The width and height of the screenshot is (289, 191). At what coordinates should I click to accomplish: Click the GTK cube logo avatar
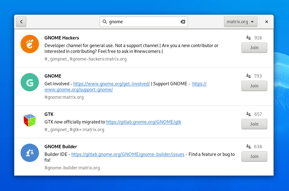30,120
